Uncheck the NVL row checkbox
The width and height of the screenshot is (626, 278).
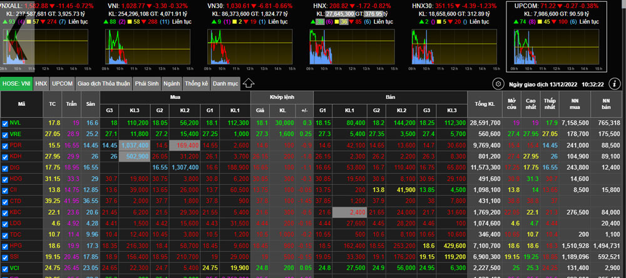click(5, 123)
